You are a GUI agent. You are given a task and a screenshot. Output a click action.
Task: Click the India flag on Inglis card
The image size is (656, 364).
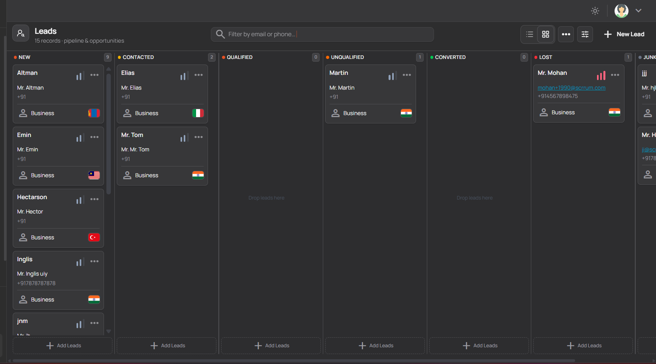tap(94, 299)
